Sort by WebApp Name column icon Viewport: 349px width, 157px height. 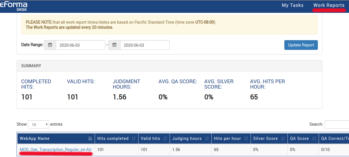[90, 138]
